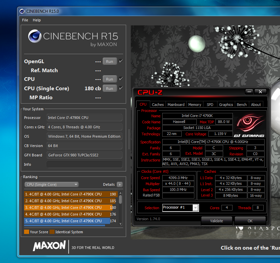Select the CPU tab in CPU-Z
The height and width of the screenshot is (263, 280).
click(143, 104)
